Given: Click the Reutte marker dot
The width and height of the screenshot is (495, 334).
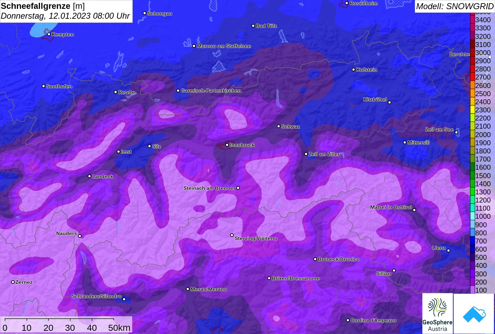Looking at the screenshot, I should [x=116, y=92].
